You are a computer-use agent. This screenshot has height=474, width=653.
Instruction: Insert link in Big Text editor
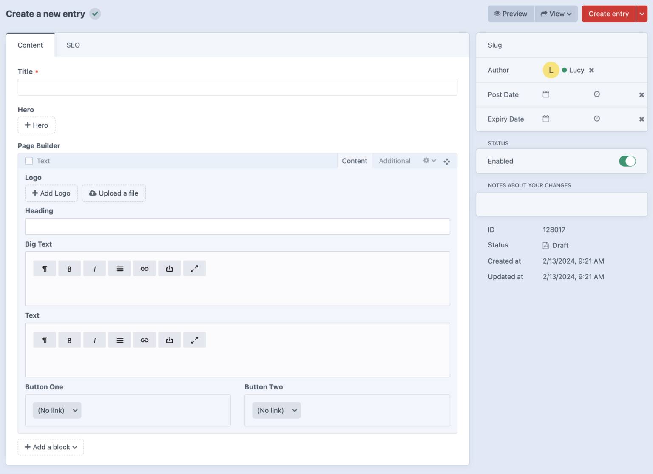(x=145, y=269)
